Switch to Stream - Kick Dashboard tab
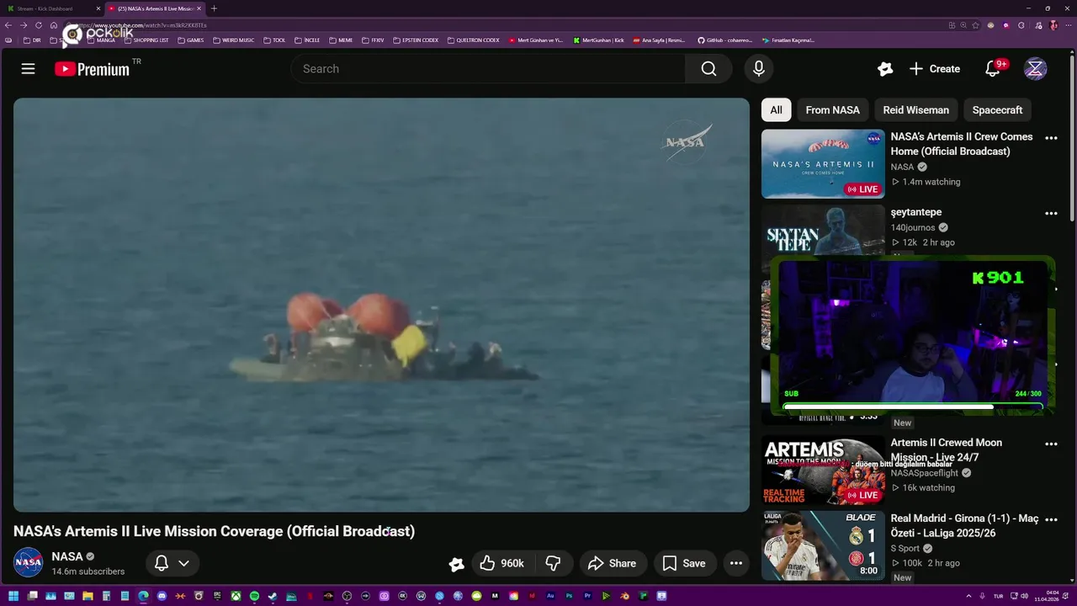 [52, 8]
